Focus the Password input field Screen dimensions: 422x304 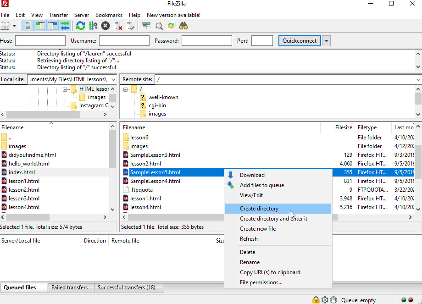[207, 41]
